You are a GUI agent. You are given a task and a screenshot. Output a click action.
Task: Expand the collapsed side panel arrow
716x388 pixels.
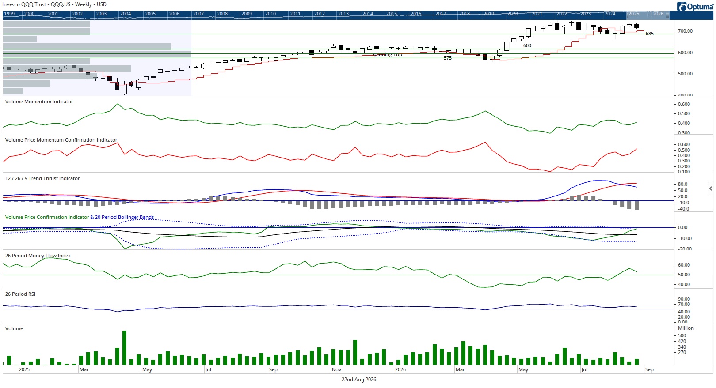tap(710, 188)
